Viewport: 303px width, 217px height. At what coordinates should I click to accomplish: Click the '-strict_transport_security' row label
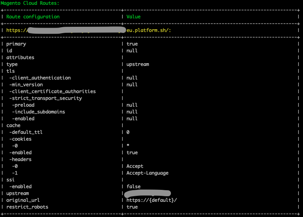(x=46, y=98)
